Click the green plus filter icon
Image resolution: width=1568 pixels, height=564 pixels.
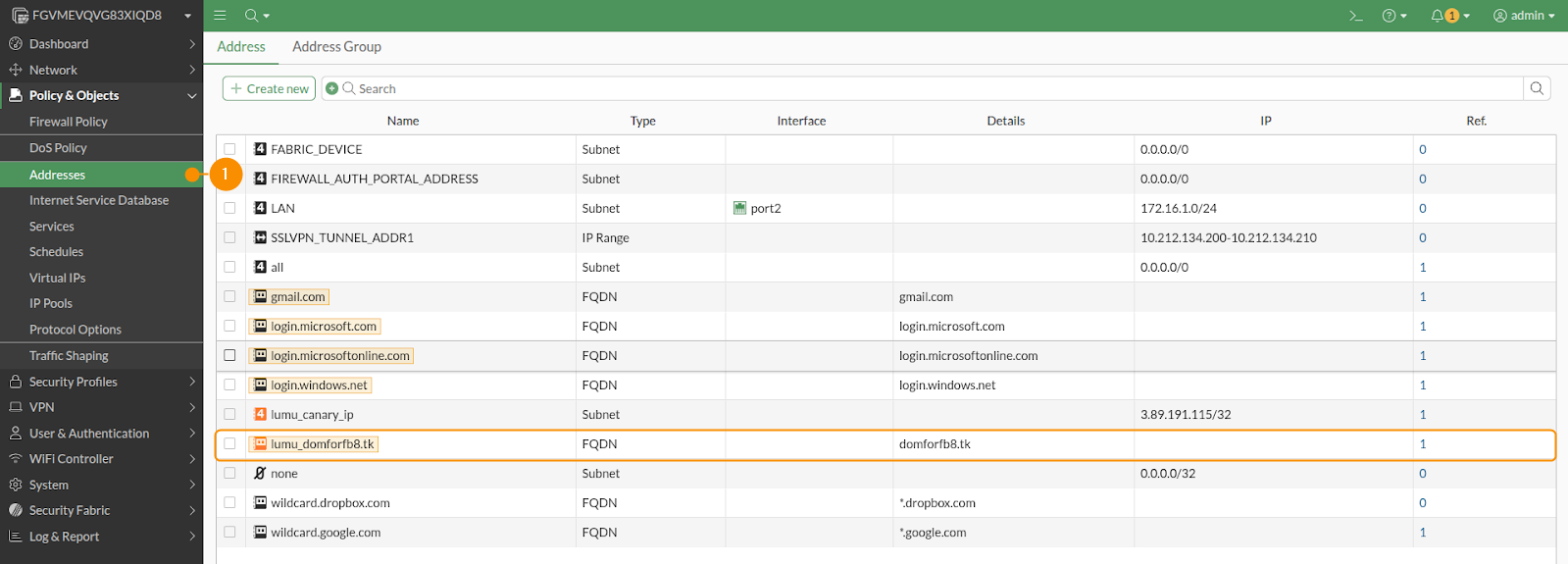tap(332, 88)
